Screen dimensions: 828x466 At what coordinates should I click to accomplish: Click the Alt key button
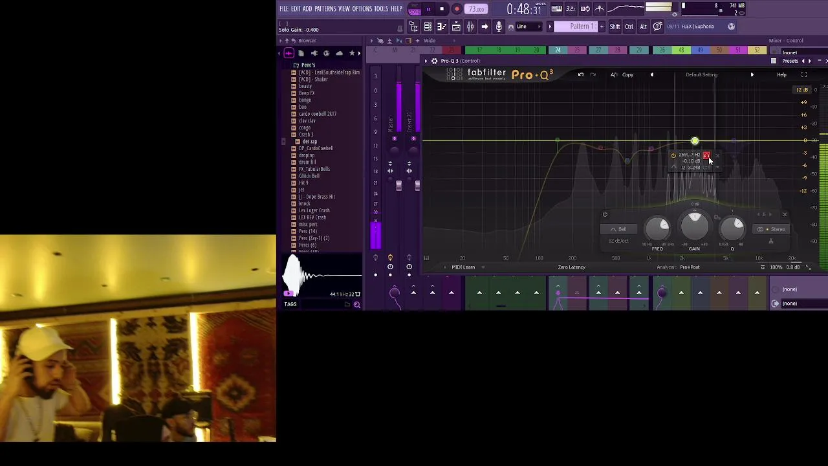pyautogui.click(x=643, y=27)
